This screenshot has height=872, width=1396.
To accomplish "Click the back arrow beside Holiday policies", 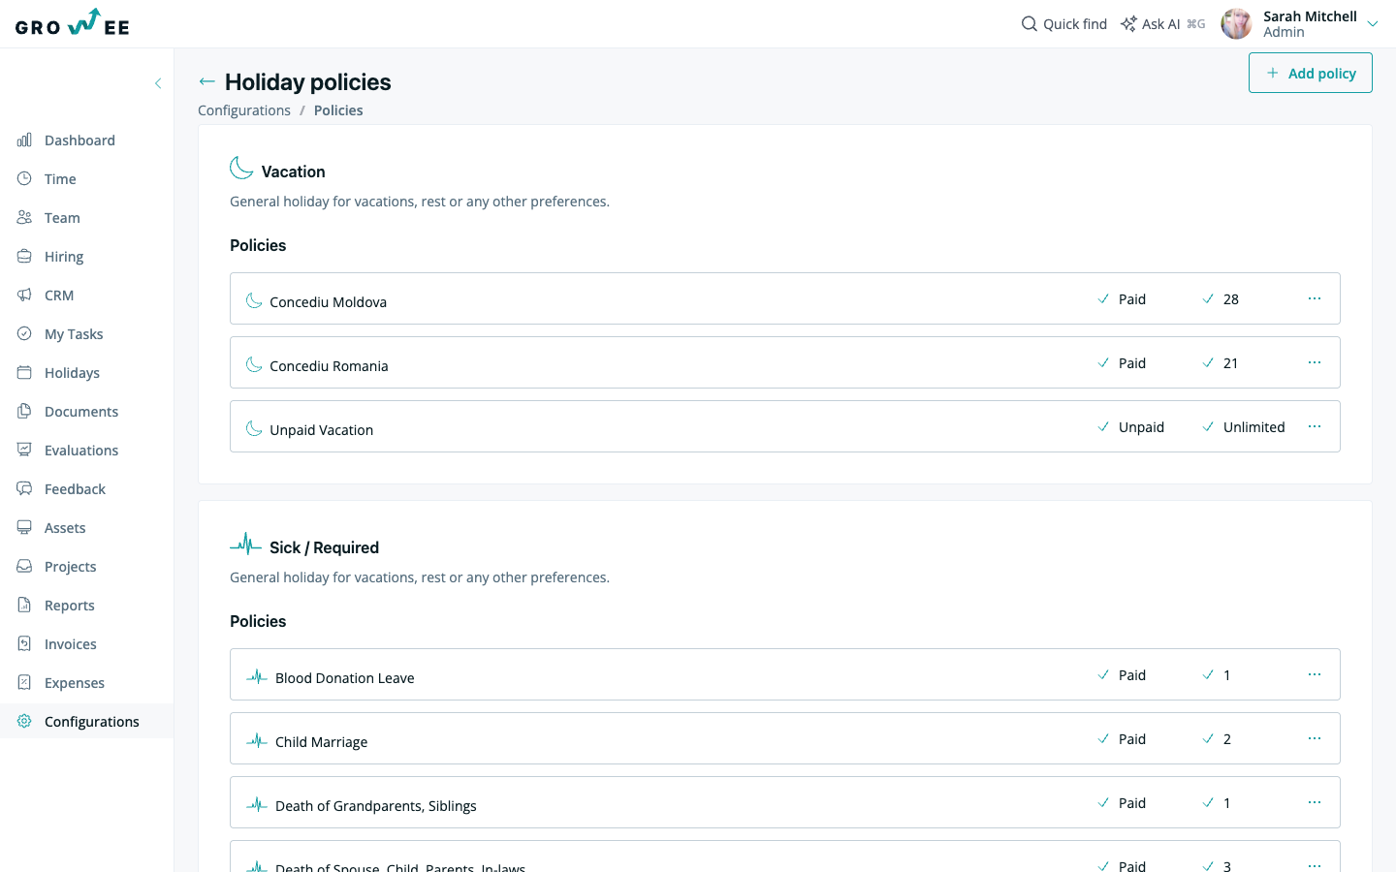I will click(206, 81).
